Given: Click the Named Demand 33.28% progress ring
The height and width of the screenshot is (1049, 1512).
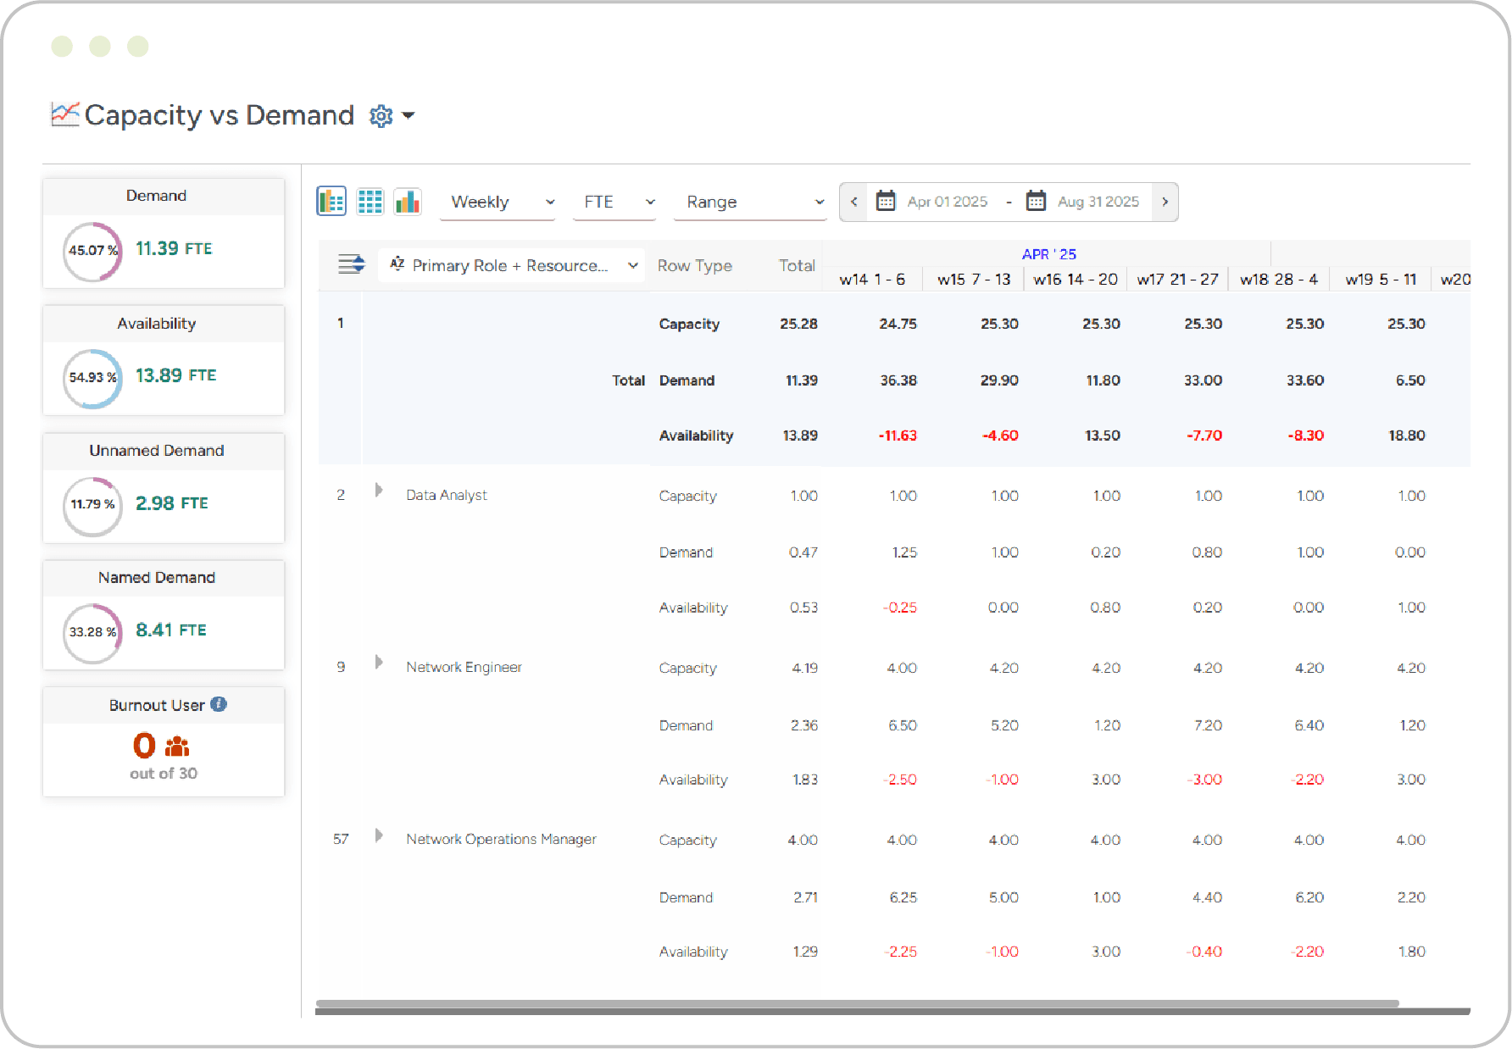Looking at the screenshot, I should coord(92,633).
